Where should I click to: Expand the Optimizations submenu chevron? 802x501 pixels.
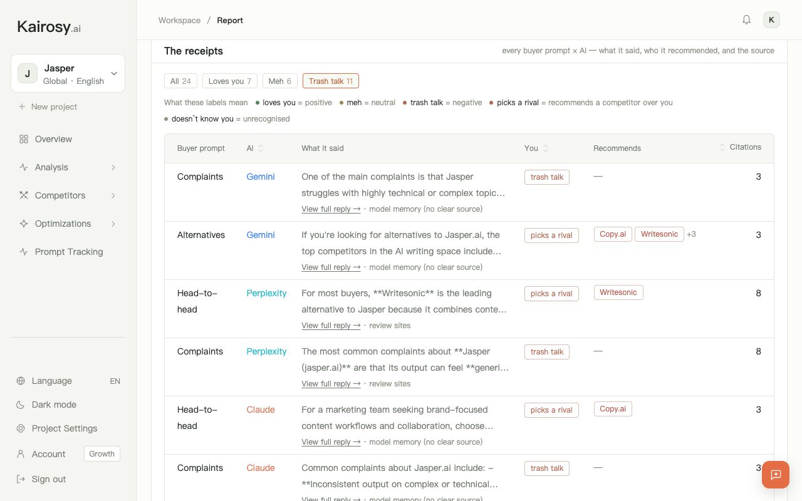point(113,224)
